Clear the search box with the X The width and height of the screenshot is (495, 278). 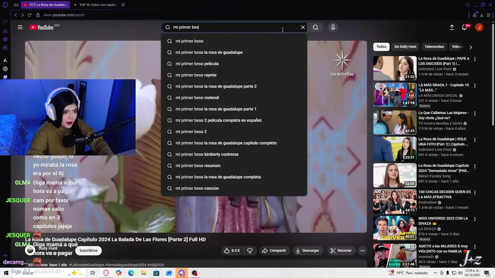click(x=303, y=27)
